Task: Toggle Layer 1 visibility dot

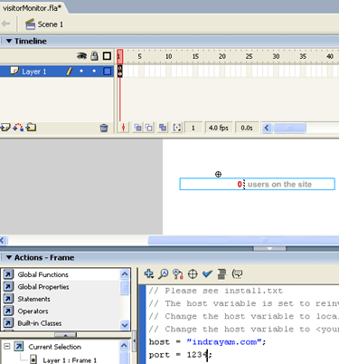Action: point(81,72)
